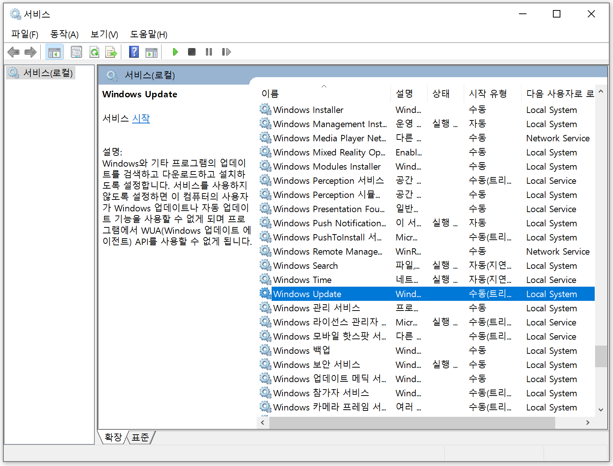Select Windows Media Player Net... row

coord(426,138)
